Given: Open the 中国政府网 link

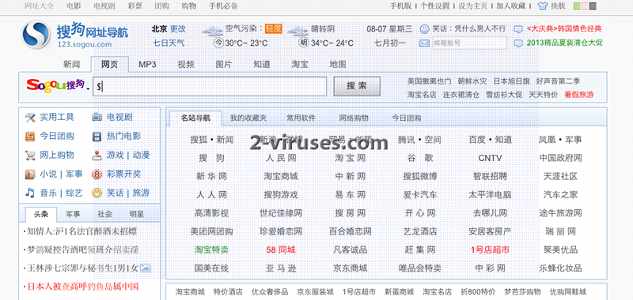Looking at the screenshot, I should (561, 158).
